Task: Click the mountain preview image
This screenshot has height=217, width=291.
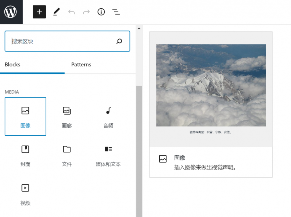Action: pyautogui.click(x=211, y=85)
